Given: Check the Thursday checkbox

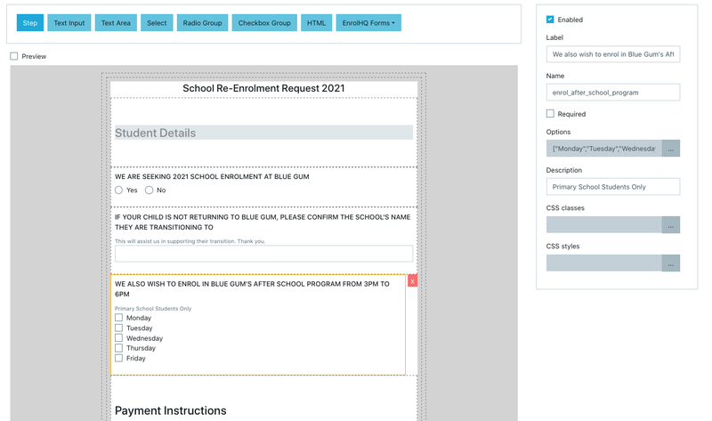Looking at the screenshot, I should [119, 348].
